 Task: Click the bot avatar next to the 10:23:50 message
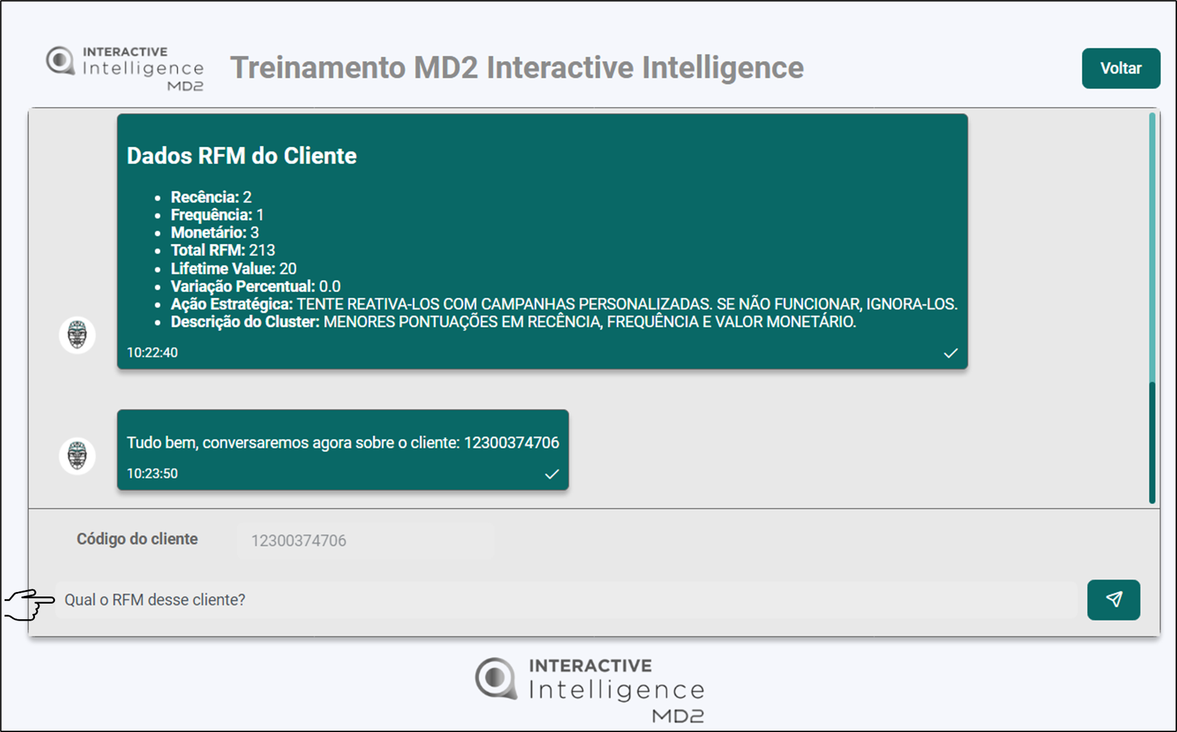(77, 456)
